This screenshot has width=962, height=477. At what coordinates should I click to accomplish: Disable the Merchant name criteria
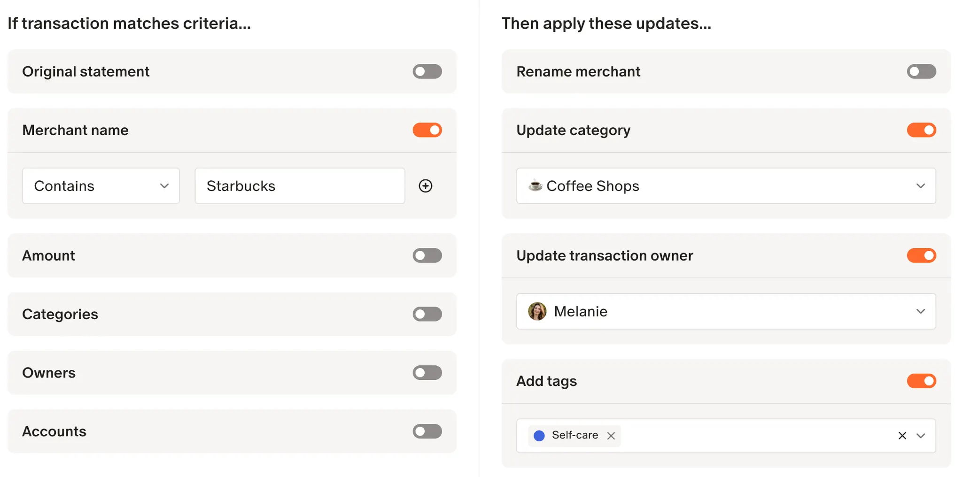pos(427,130)
